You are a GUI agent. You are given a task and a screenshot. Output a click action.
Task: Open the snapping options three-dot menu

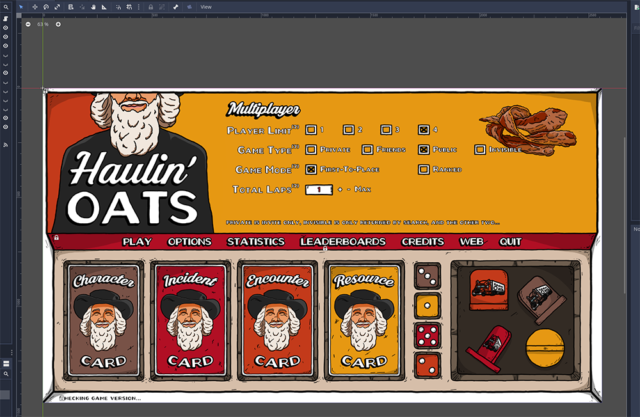(x=139, y=7)
